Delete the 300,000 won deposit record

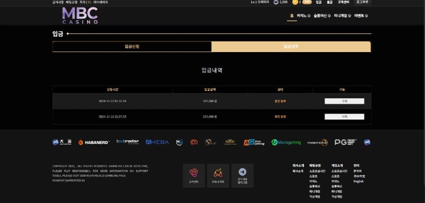tap(344, 101)
